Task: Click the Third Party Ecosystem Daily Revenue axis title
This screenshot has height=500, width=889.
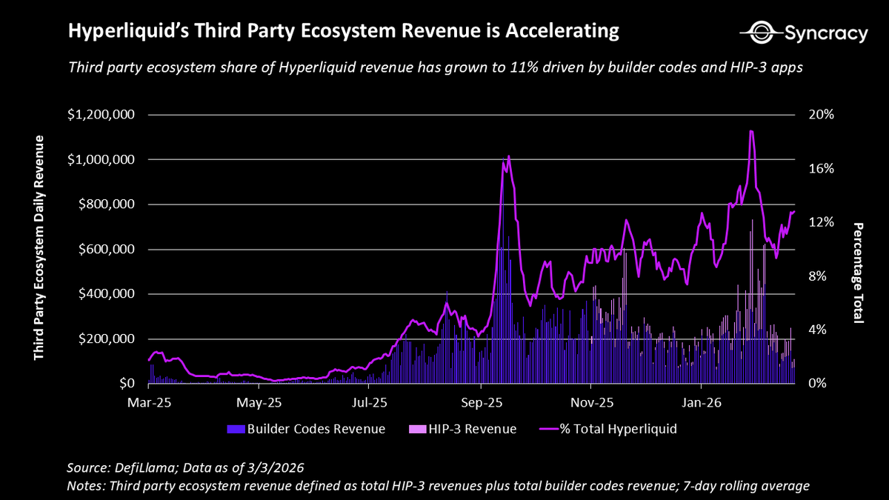Action: 39,248
